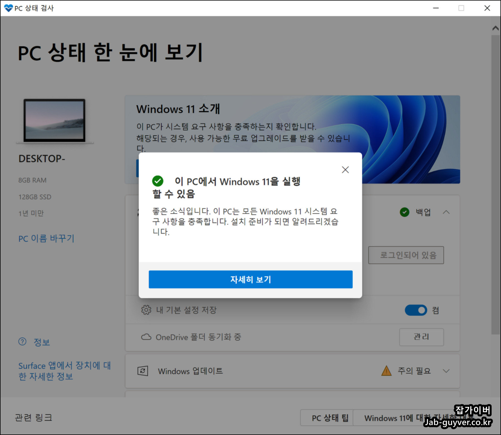Click the OneDrive 폴더 동기화 중 text
The image size is (501, 435).
(198, 337)
